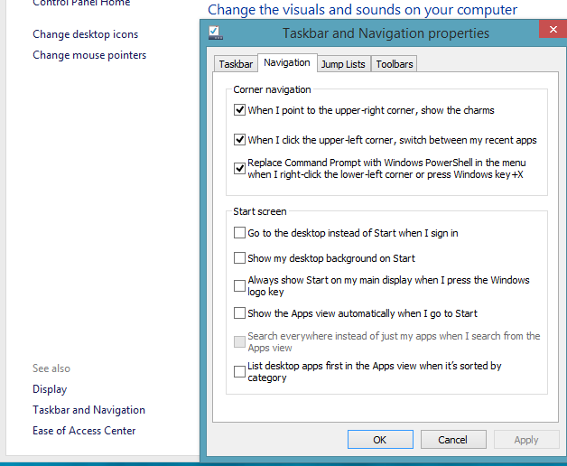Go to Display under See also
Viewport: 567px width, 466px height.
[50, 389]
